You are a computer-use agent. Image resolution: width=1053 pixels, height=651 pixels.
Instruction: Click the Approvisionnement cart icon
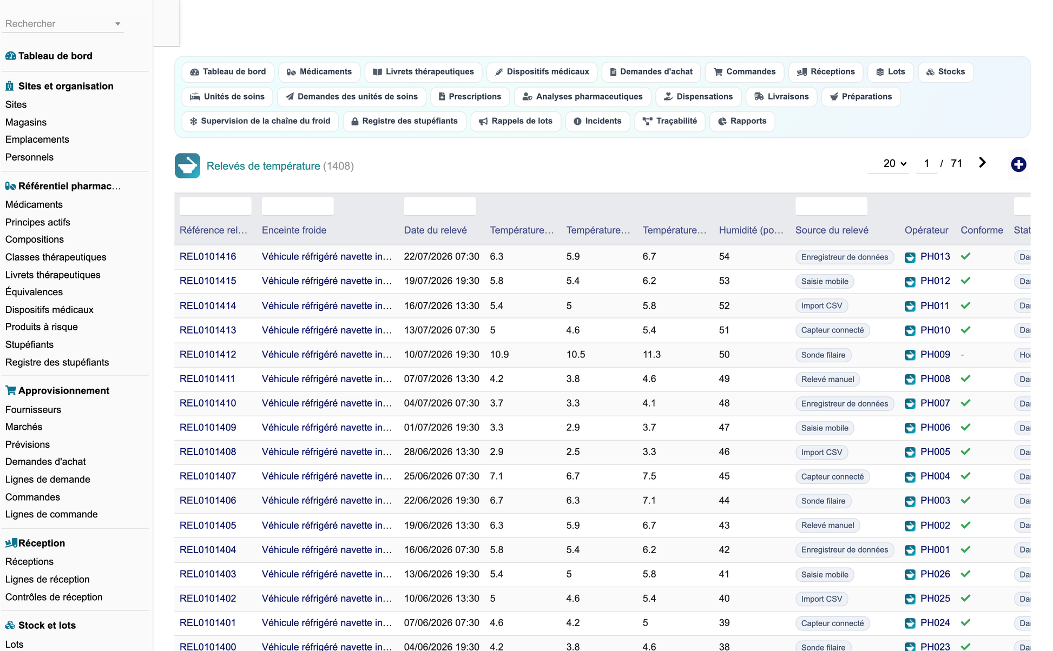point(10,390)
